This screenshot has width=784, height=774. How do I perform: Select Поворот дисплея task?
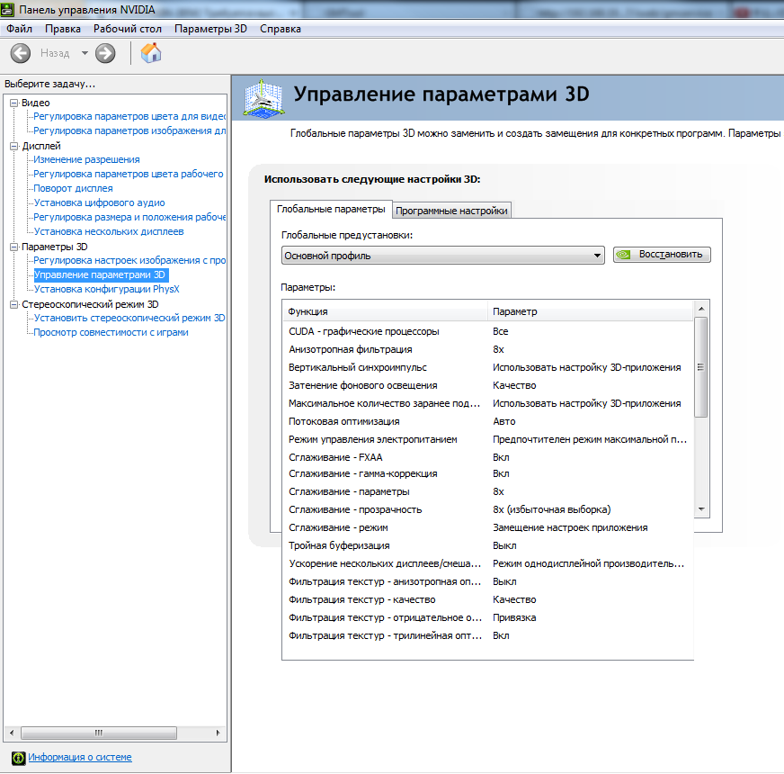tap(73, 189)
